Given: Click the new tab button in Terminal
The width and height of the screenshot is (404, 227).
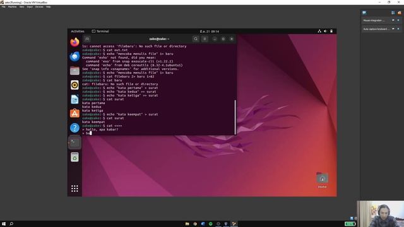Looking at the screenshot, I should point(87,39).
